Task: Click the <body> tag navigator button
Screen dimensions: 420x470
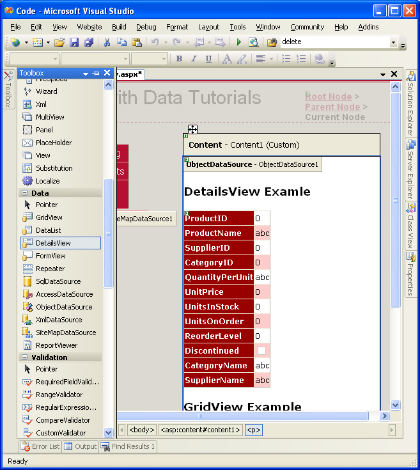Action: tap(142, 430)
